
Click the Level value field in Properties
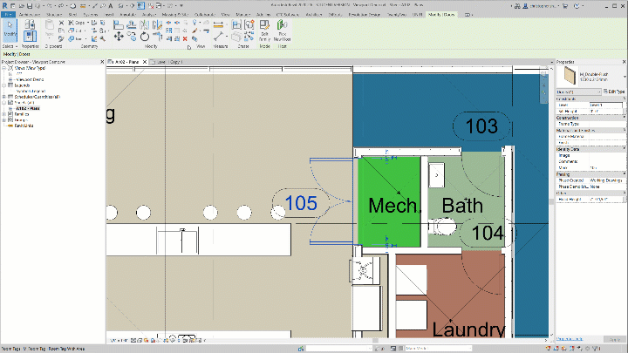(606, 105)
